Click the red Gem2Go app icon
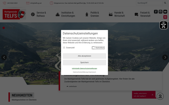 point(165,17)
